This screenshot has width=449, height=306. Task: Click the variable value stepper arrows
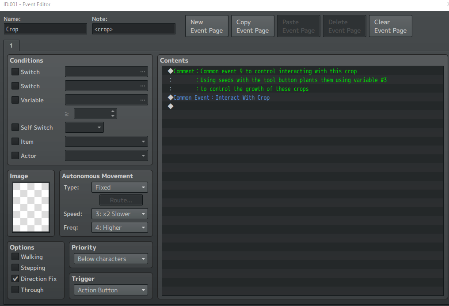pos(113,113)
